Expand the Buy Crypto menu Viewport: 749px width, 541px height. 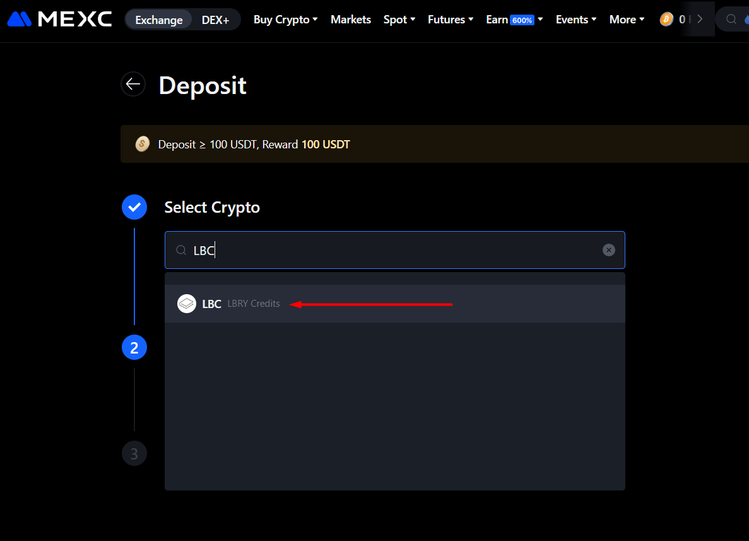pos(286,20)
